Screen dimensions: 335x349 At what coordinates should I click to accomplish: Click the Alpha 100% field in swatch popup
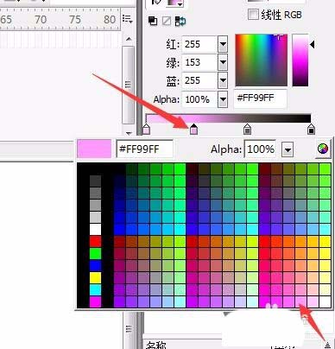(x=260, y=149)
